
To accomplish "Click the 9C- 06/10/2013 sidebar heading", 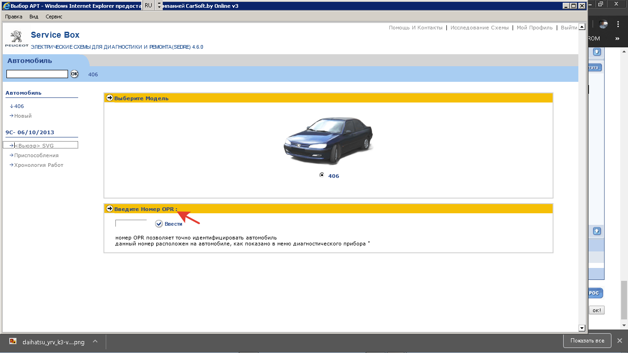I will pyautogui.click(x=30, y=132).
